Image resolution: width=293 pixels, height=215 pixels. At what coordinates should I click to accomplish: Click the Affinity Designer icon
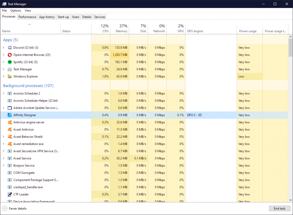10,115
